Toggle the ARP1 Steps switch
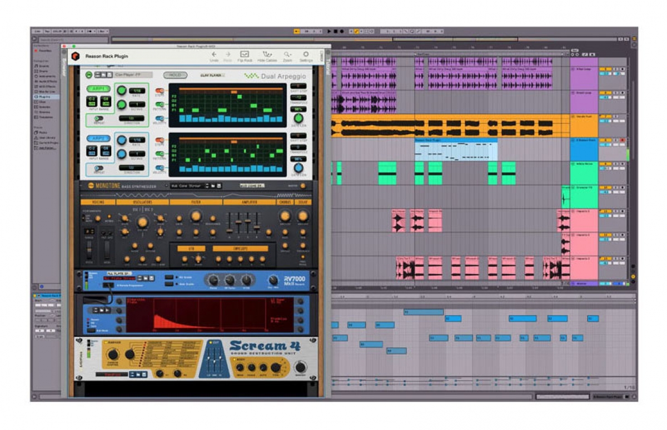 [160, 90]
